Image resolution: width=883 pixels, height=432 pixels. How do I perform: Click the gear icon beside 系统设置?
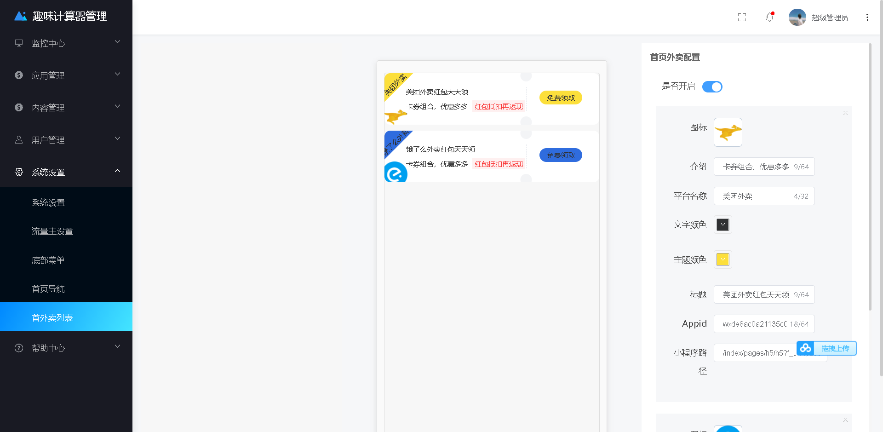coord(19,172)
